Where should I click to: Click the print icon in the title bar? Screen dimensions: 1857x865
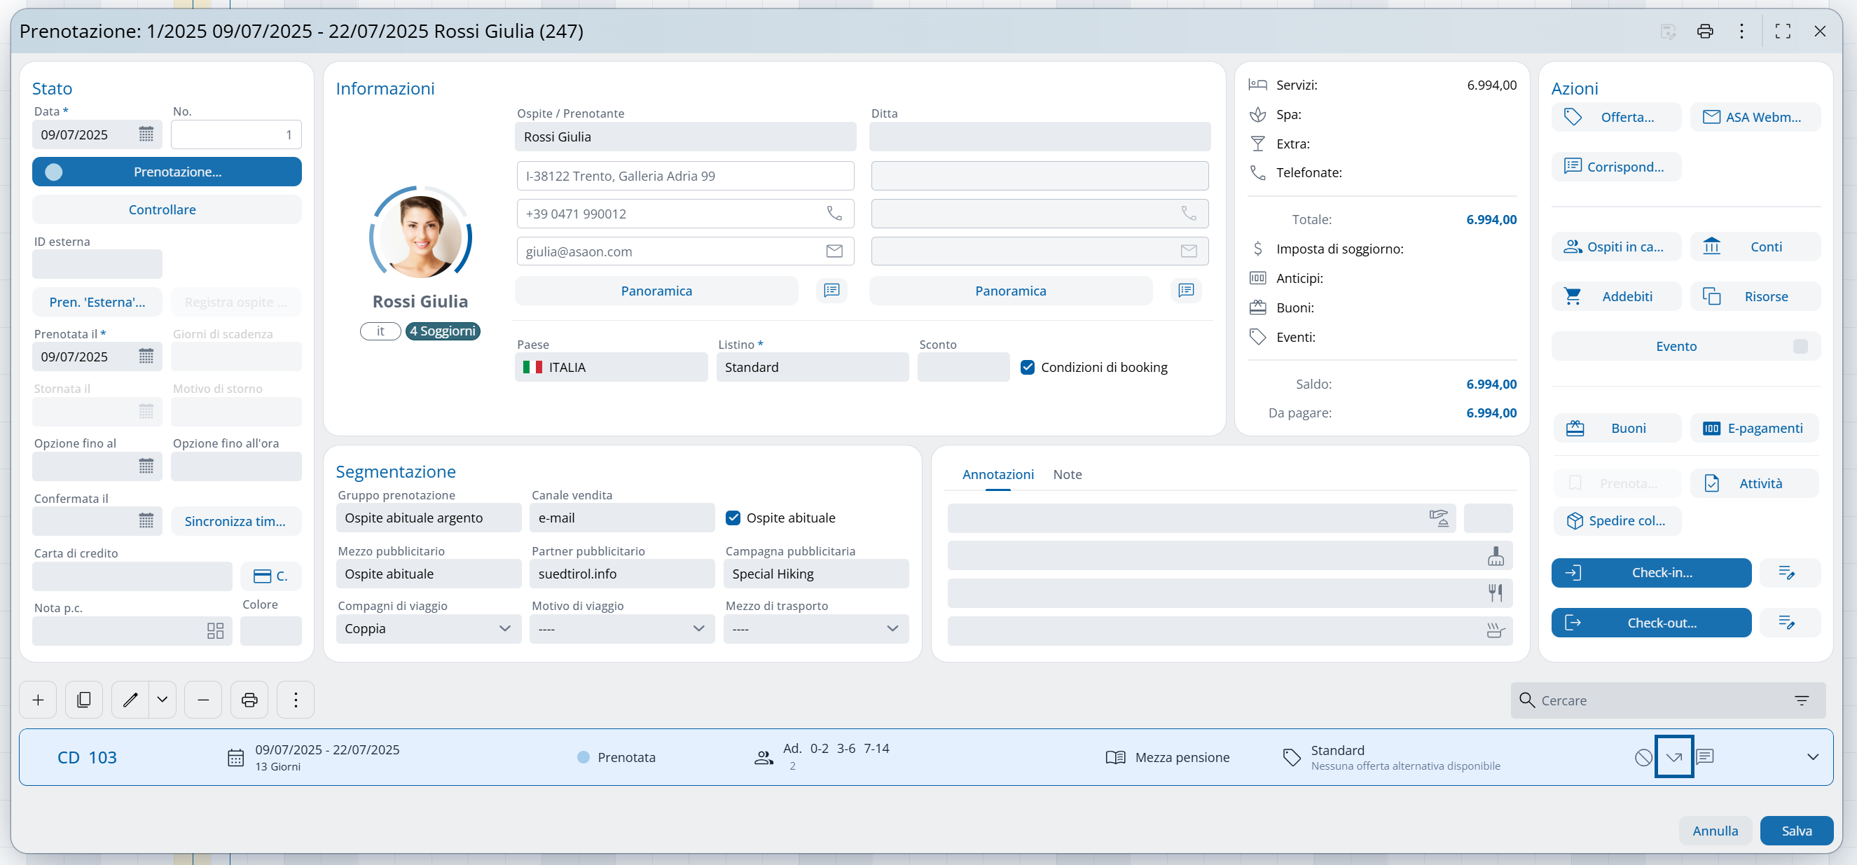(x=1705, y=31)
